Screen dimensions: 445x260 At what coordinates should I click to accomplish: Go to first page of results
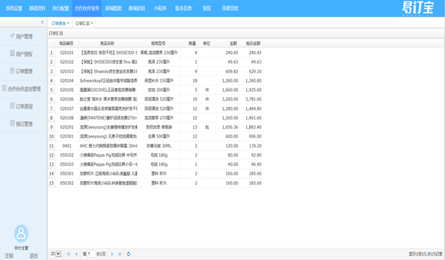[x=68, y=254]
